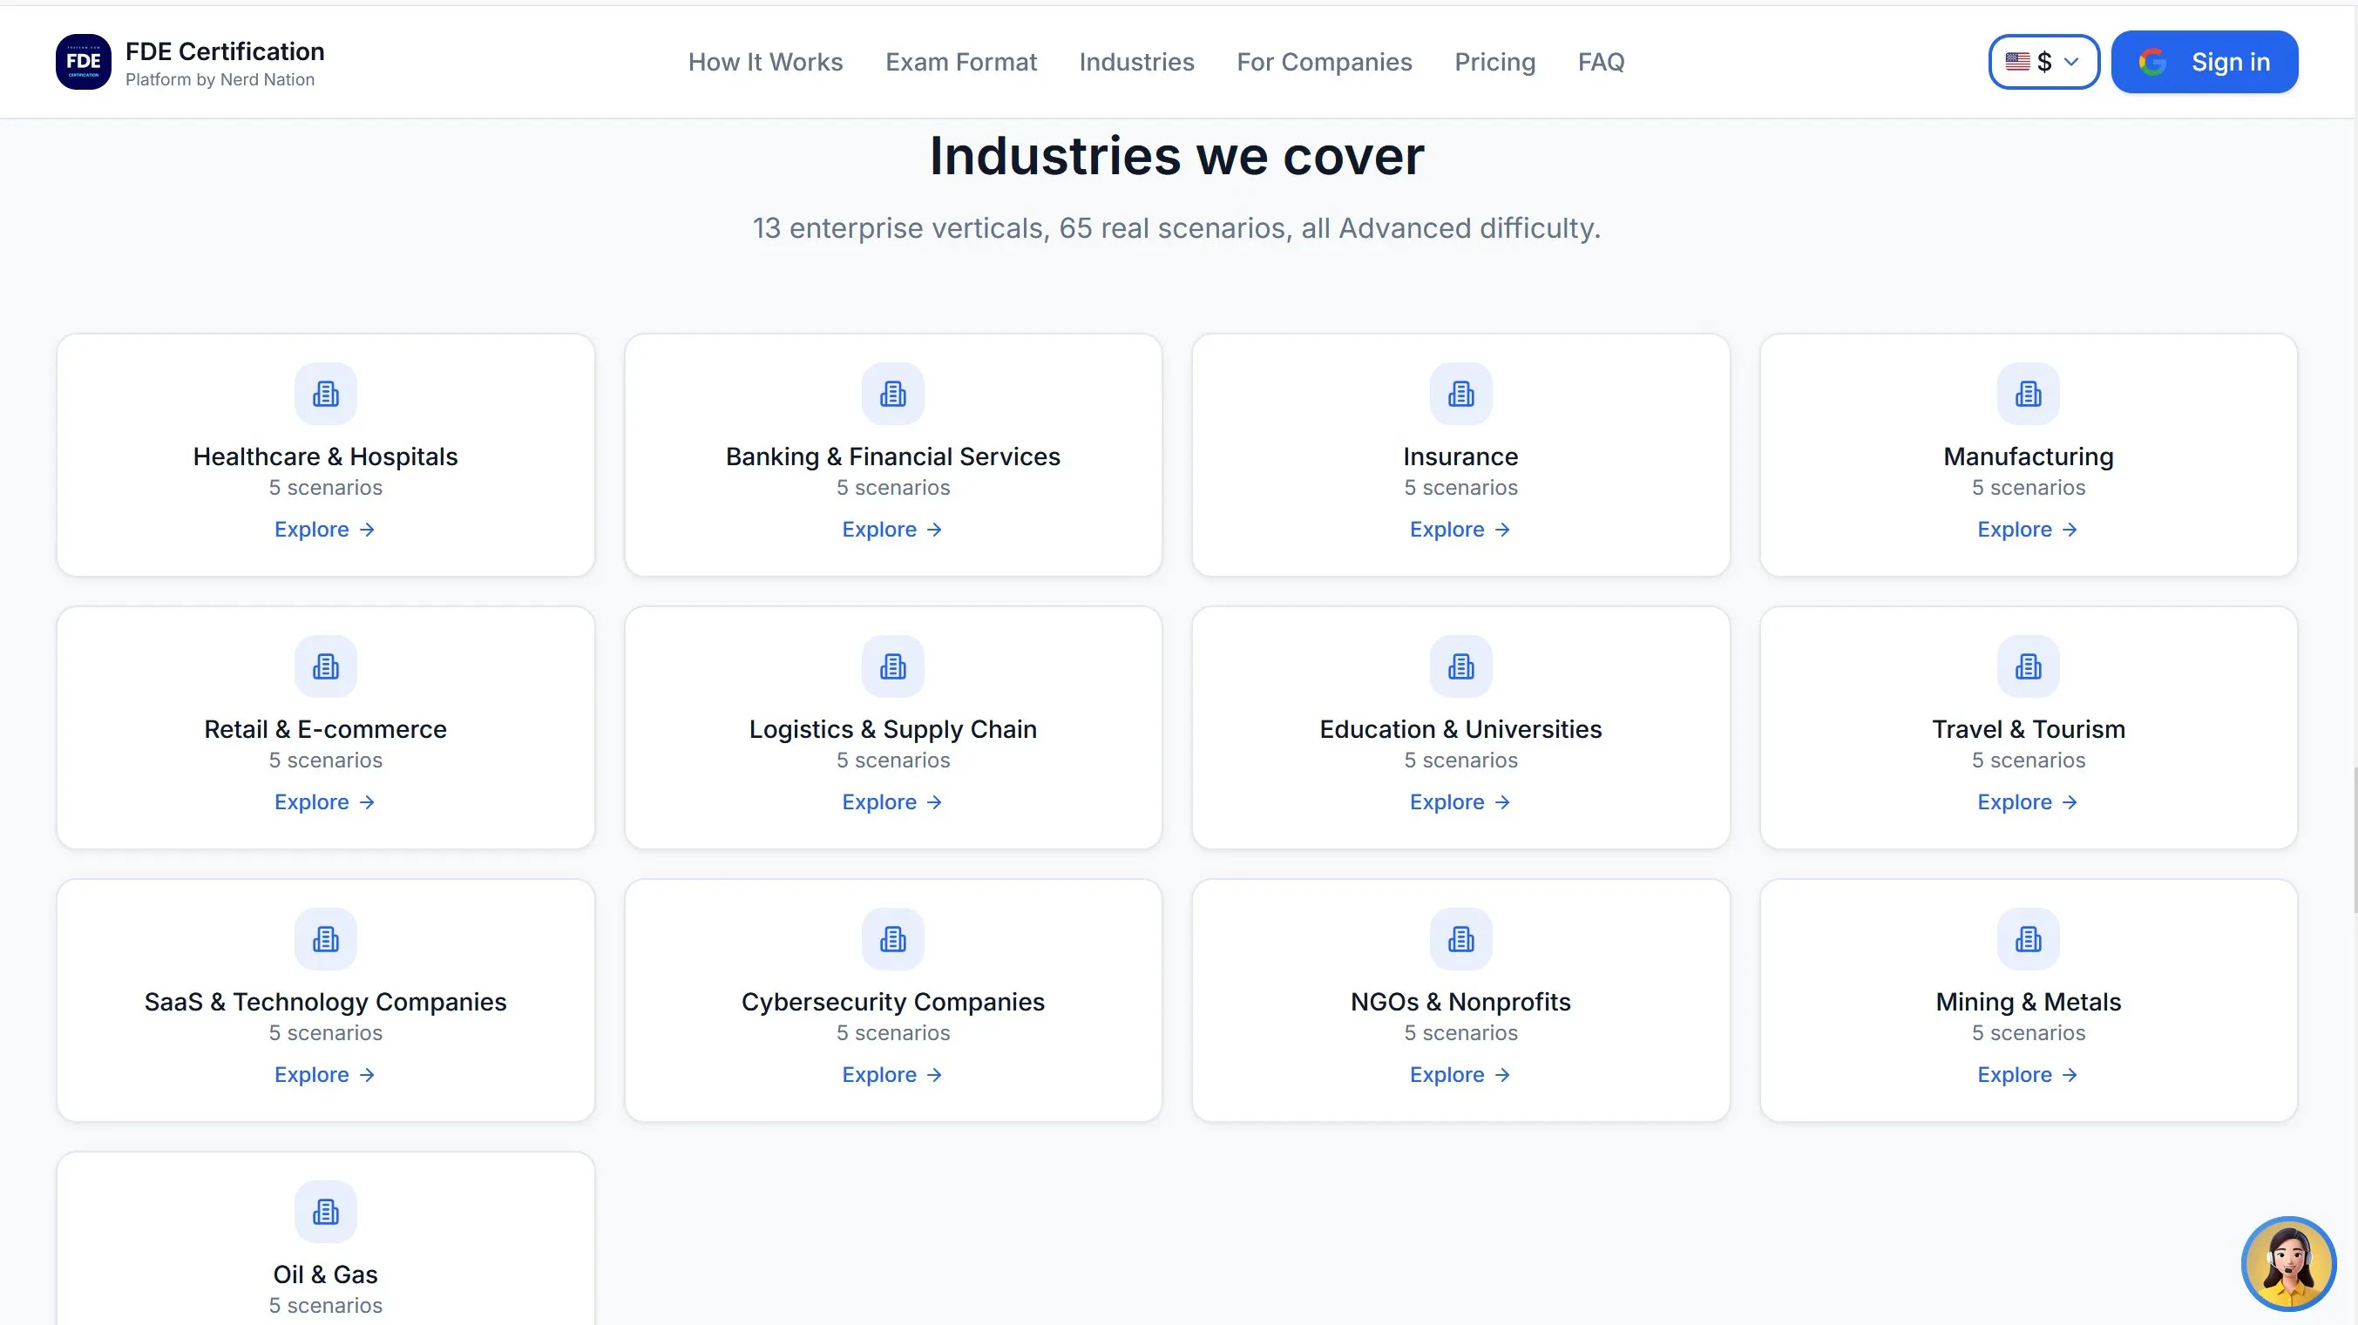Viewport: 2358px width, 1325px height.
Task: Click the Banking & Financial Services building icon
Action: tap(893, 395)
